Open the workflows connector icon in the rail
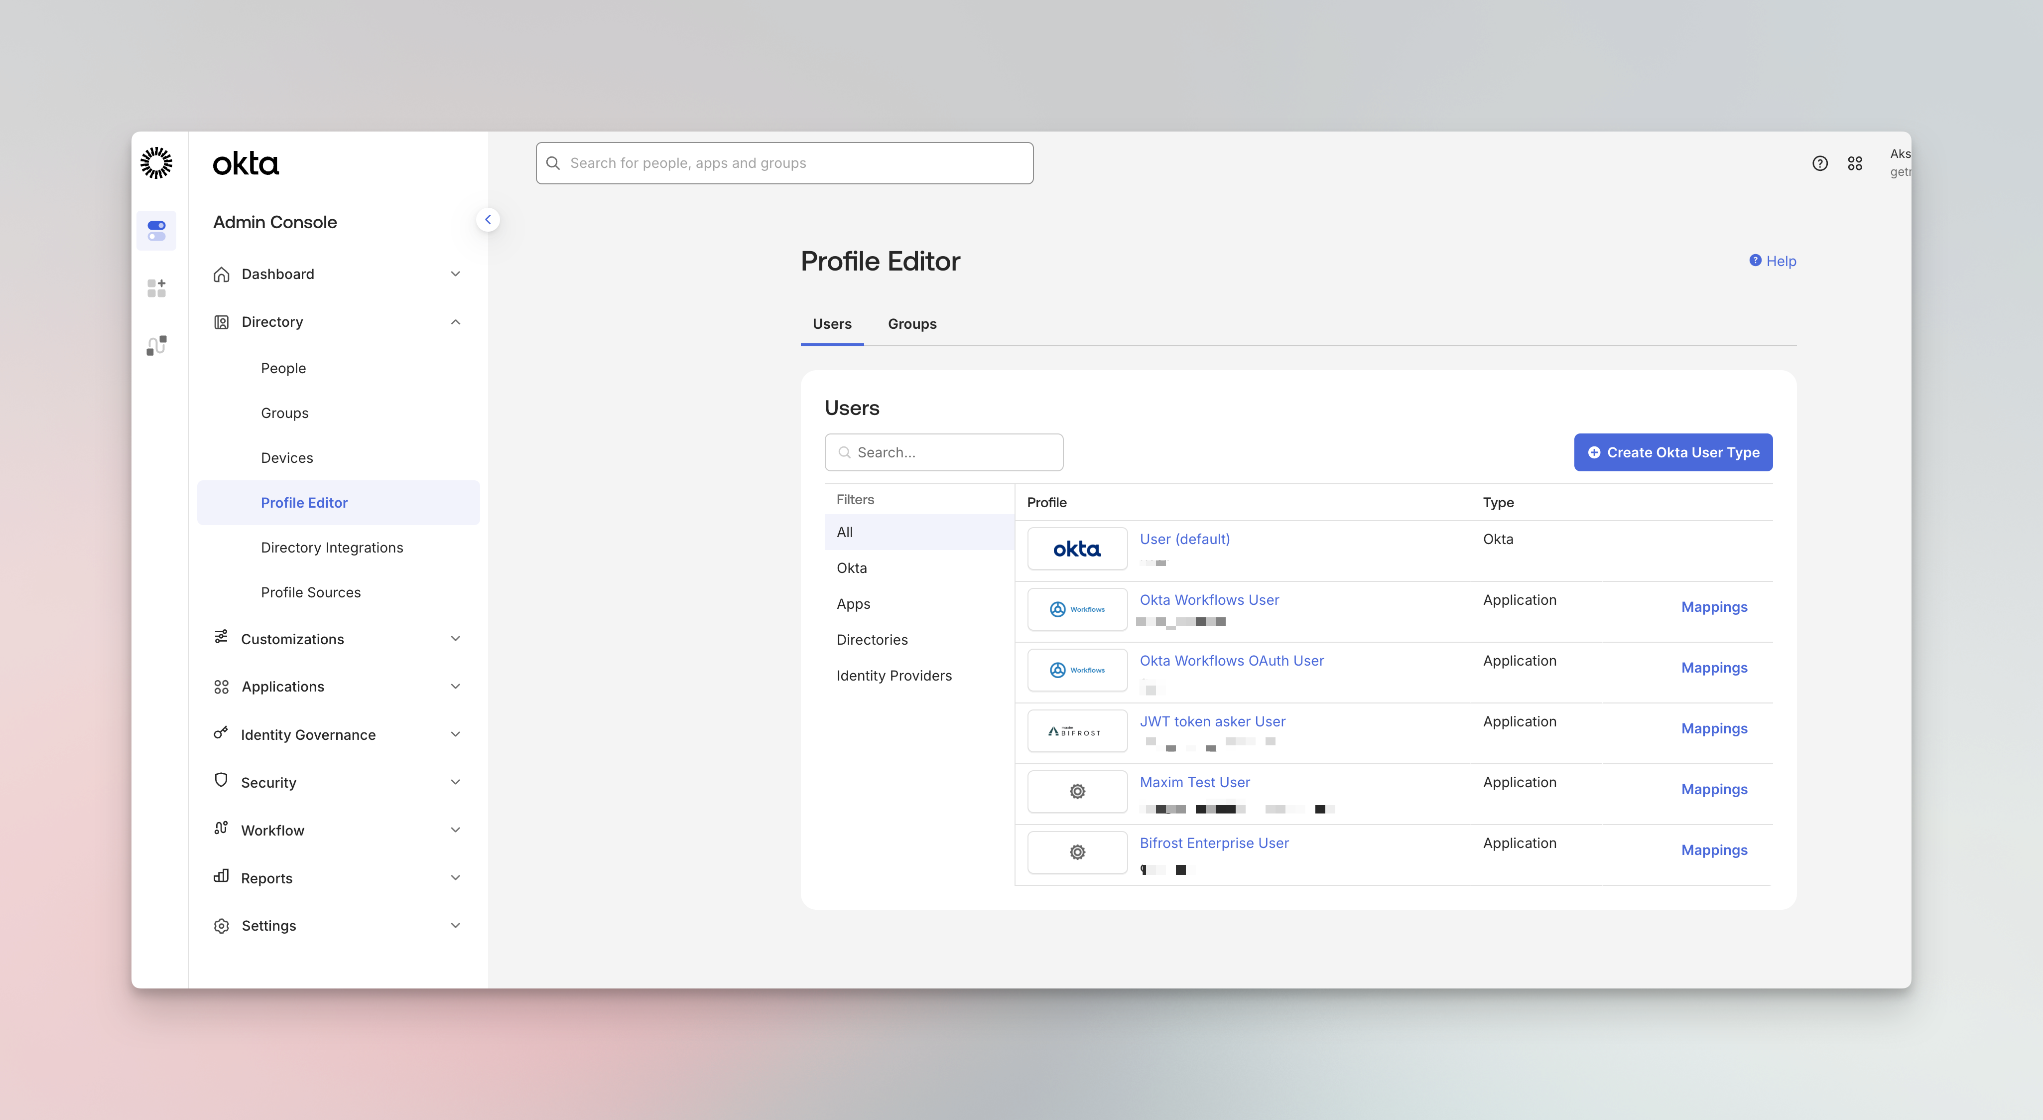Screen dimensions: 2043x1120 tap(156, 346)
